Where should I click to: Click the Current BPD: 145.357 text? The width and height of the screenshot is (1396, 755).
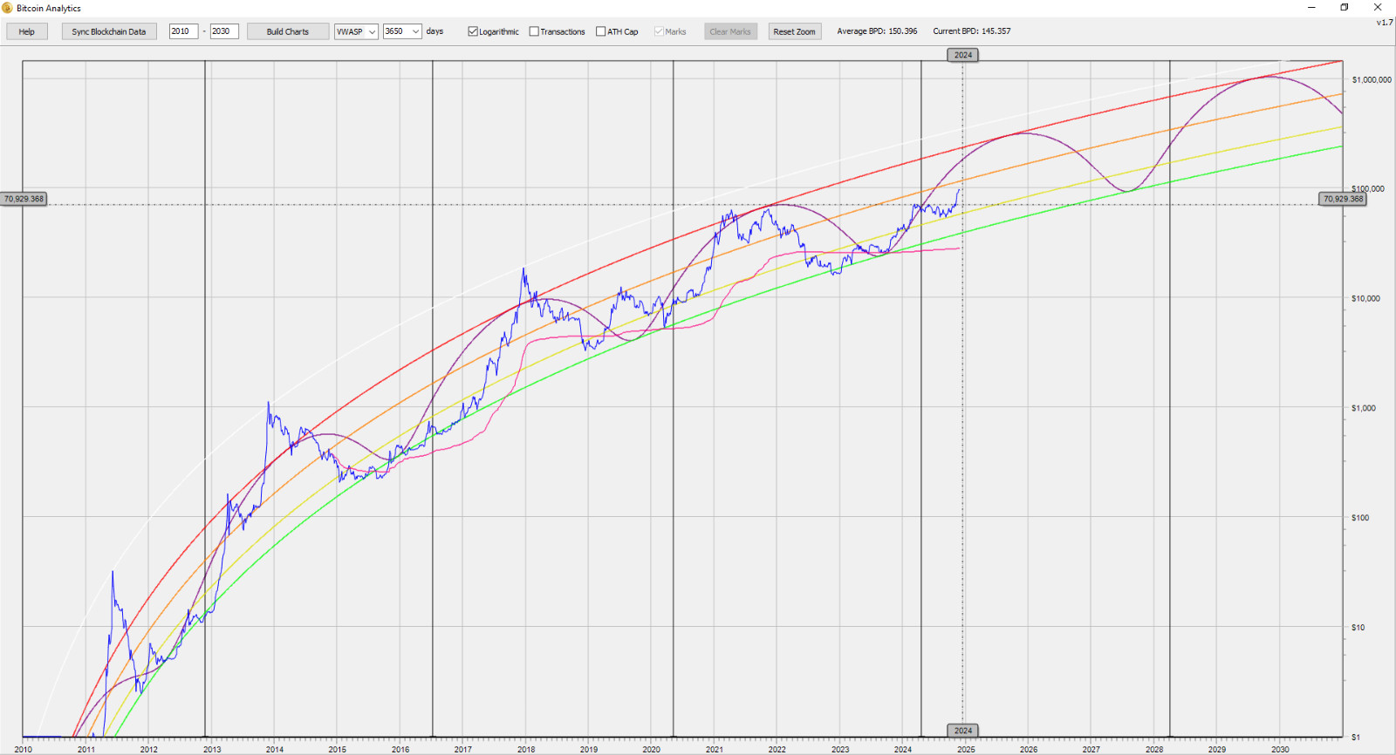click(x=972, y=31)
